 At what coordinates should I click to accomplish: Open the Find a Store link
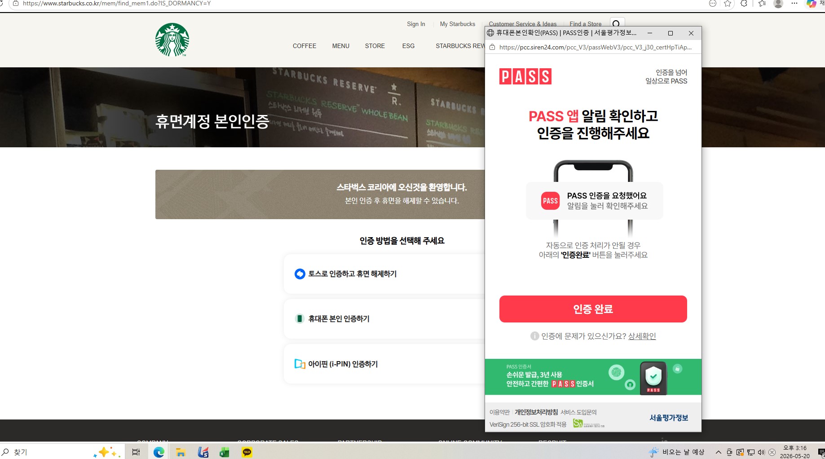586,24
